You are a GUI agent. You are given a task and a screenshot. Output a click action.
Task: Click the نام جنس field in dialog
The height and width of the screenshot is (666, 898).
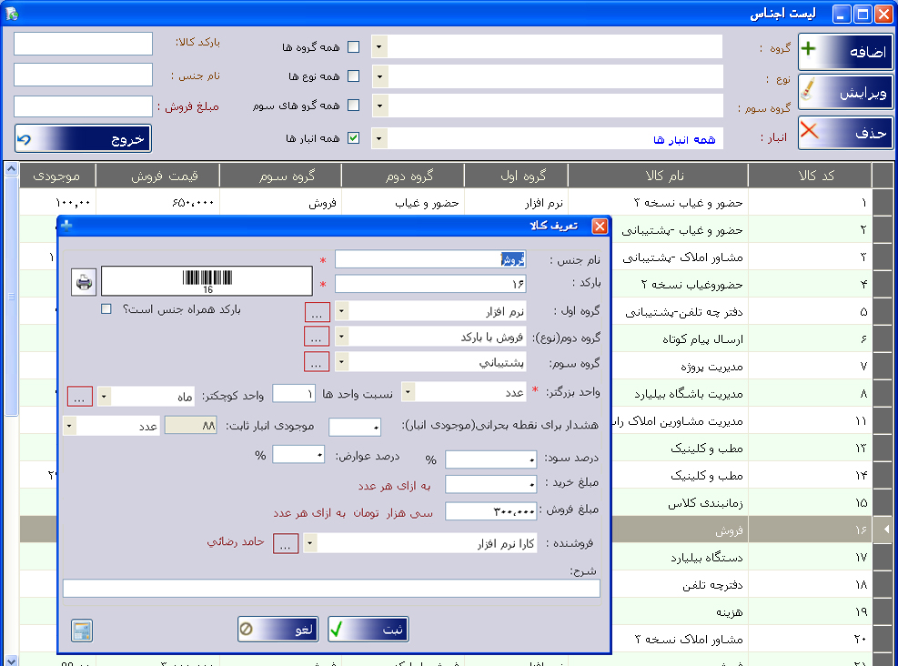[x=430, y=259]
